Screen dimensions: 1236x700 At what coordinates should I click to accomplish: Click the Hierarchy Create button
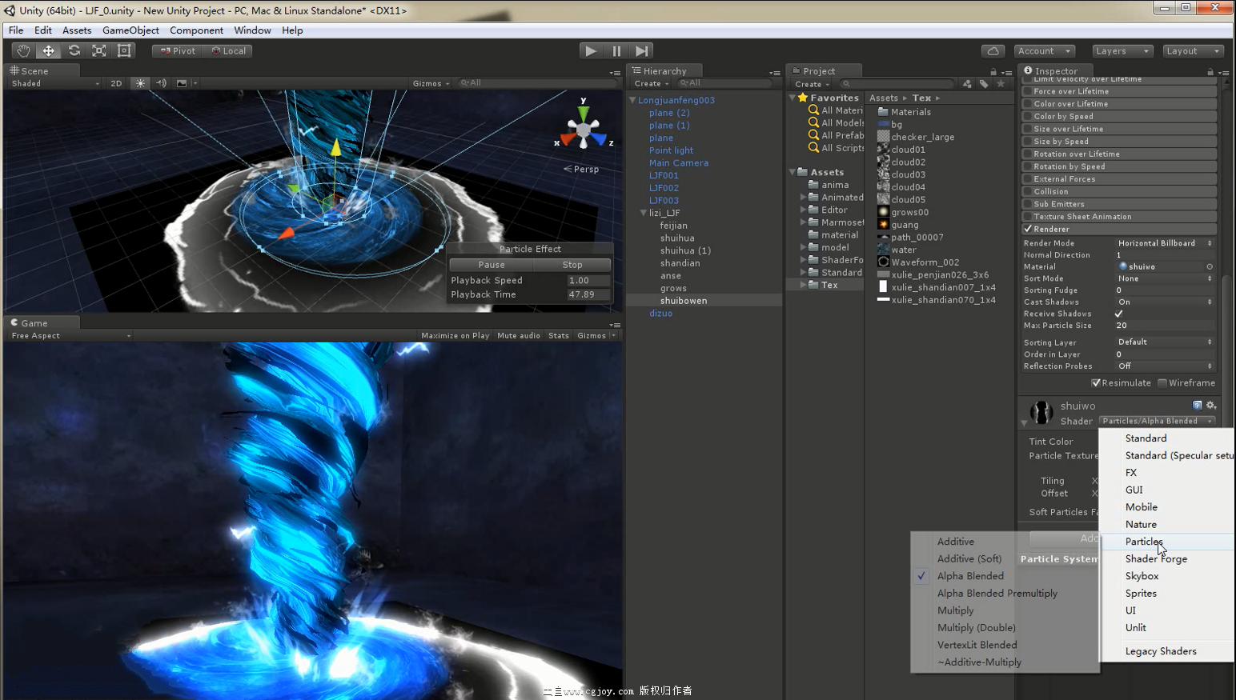(x=652, y=83)
